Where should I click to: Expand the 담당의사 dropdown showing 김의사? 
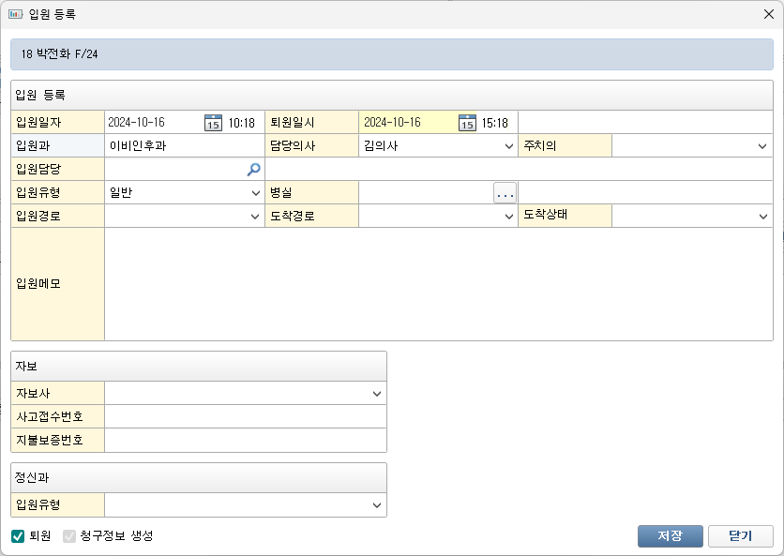508,146
